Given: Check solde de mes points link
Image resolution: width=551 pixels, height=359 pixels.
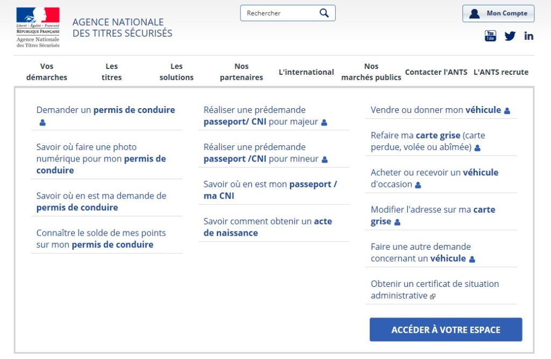Looking at the screenshot, I should [101, 238].
